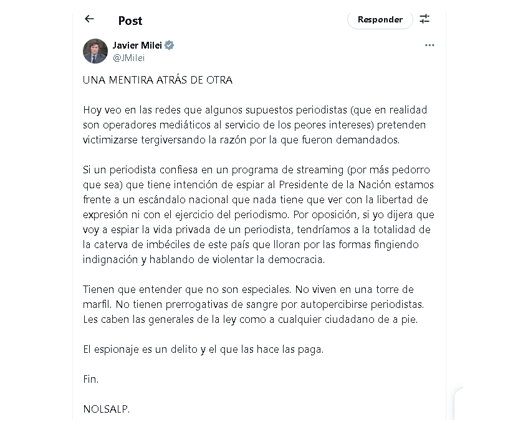Click the line starting Les caben las generales

[250, 320]
